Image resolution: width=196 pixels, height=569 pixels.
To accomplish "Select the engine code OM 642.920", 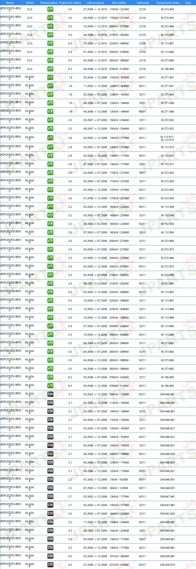I will click(x=167, y=514).
